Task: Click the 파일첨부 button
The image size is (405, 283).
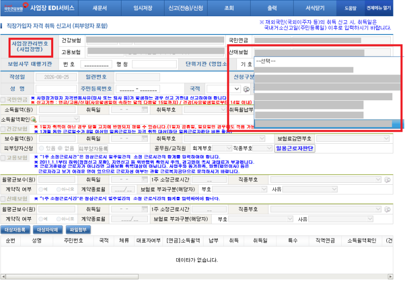Action: point(78,229)
